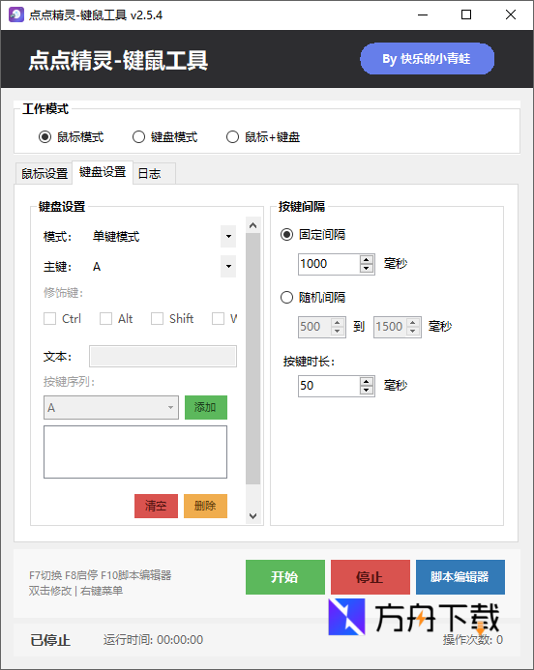Click the random maximum 1500 field
This screenshot has height=670, width=534.
point(391,327)
